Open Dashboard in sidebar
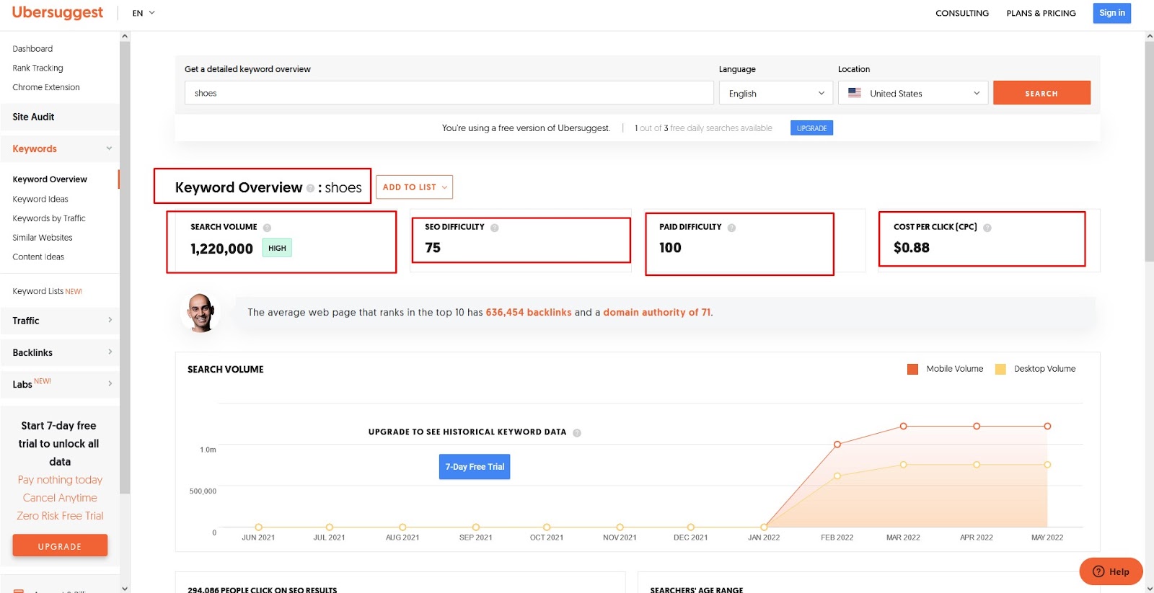 (32, 49)
